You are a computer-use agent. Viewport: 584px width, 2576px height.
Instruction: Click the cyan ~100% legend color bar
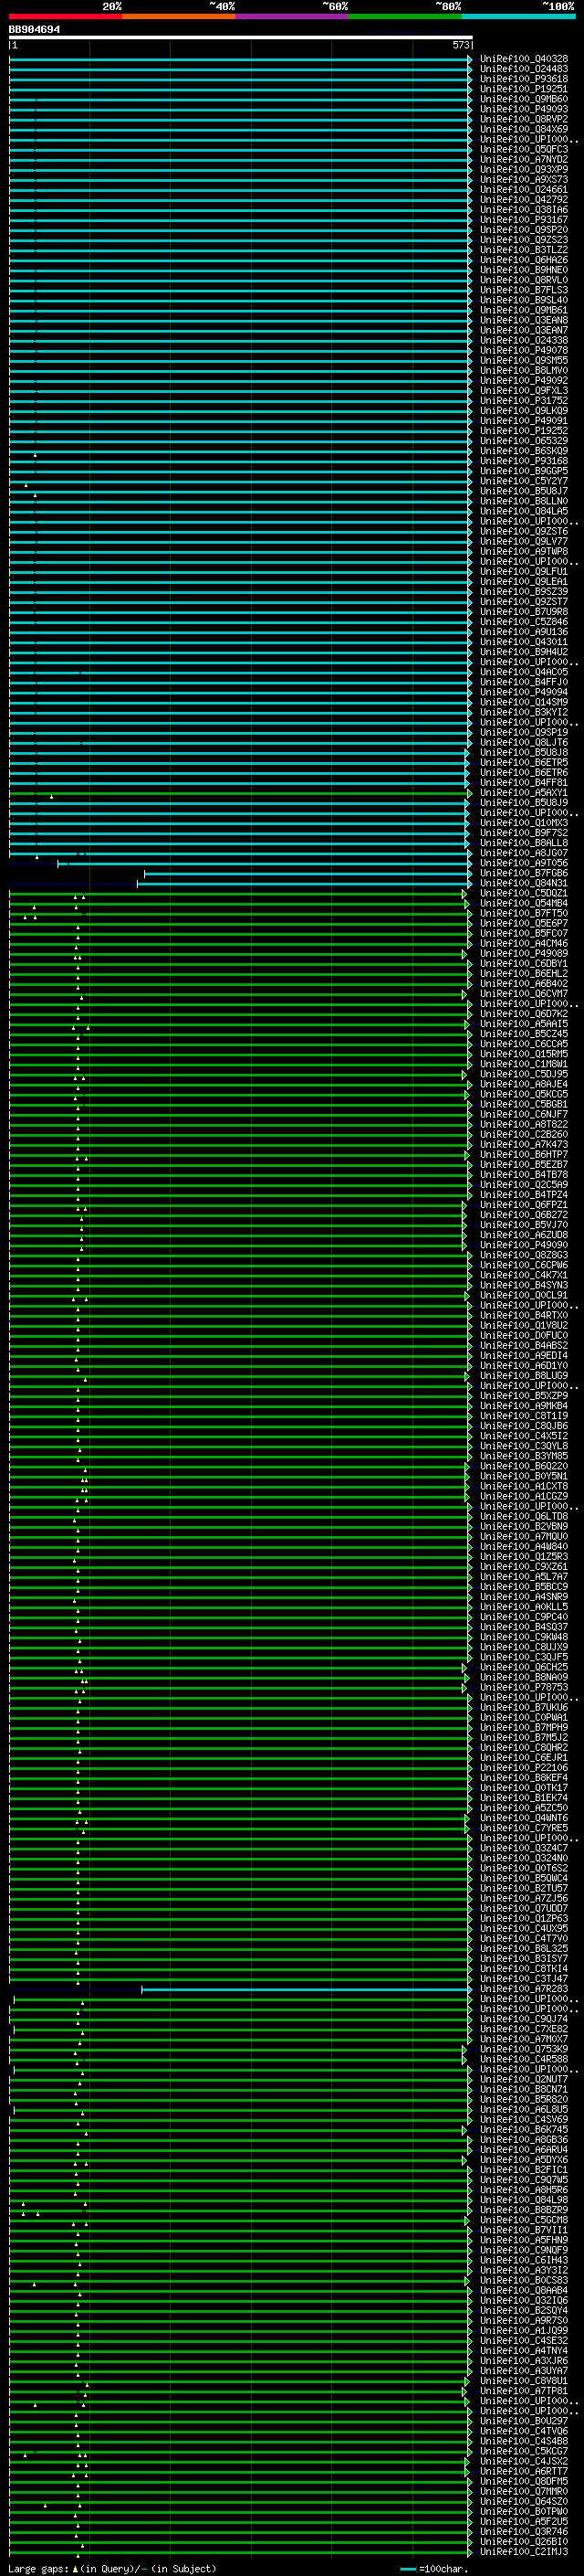pyautogui.click(x=518, y=16)
